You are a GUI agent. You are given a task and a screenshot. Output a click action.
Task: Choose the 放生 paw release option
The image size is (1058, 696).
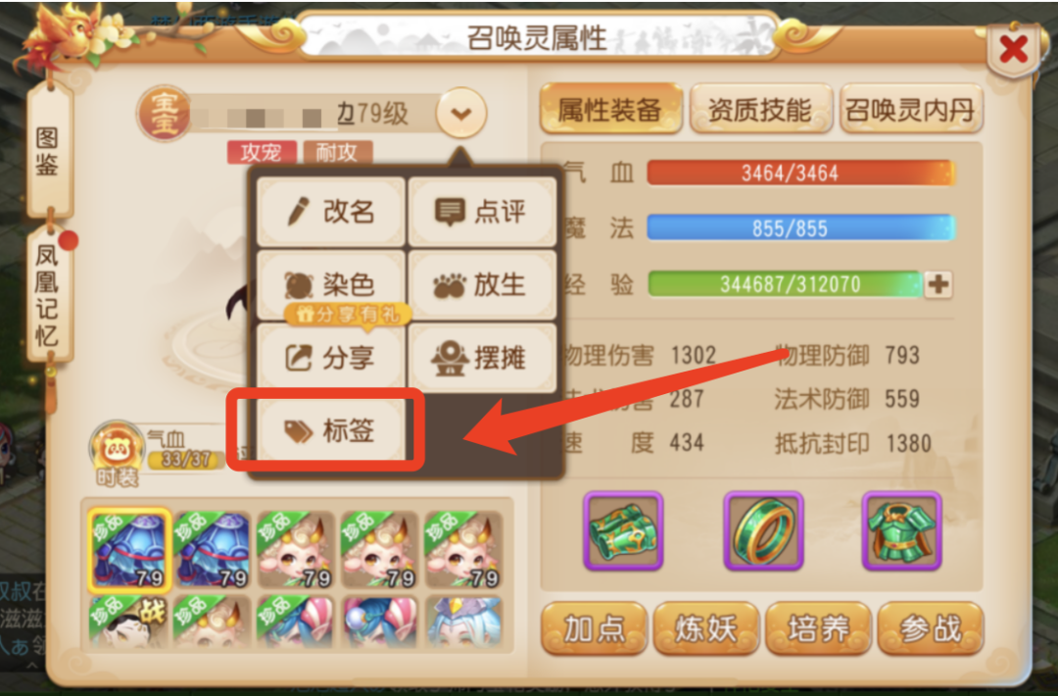pos(482,284)
